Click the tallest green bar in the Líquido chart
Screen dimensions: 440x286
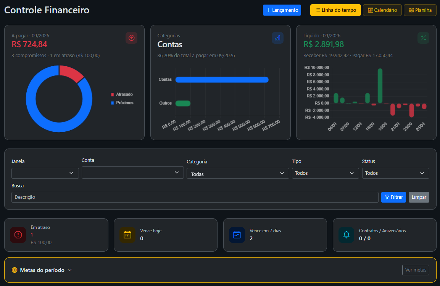click(380, 86)
